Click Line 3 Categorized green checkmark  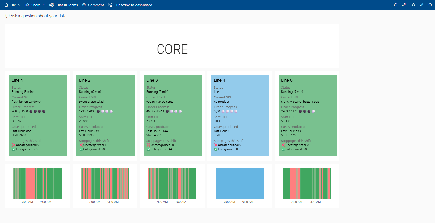pyautogui.click(x=148, y=149)
